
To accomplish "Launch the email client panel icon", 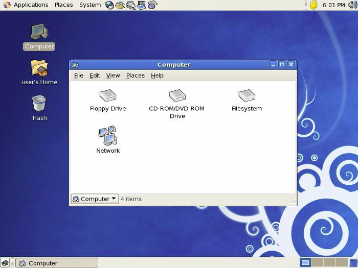I will [x=120, y=5].
